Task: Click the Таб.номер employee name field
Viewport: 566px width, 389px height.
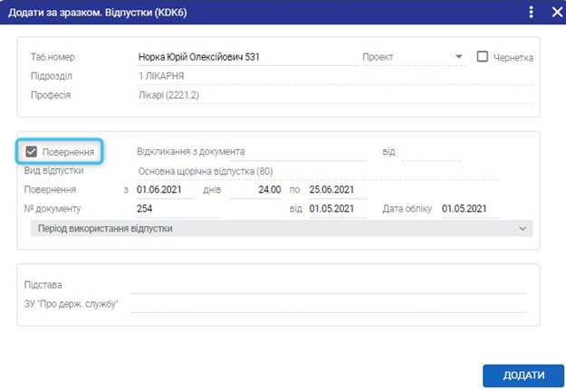Action: 245,56
